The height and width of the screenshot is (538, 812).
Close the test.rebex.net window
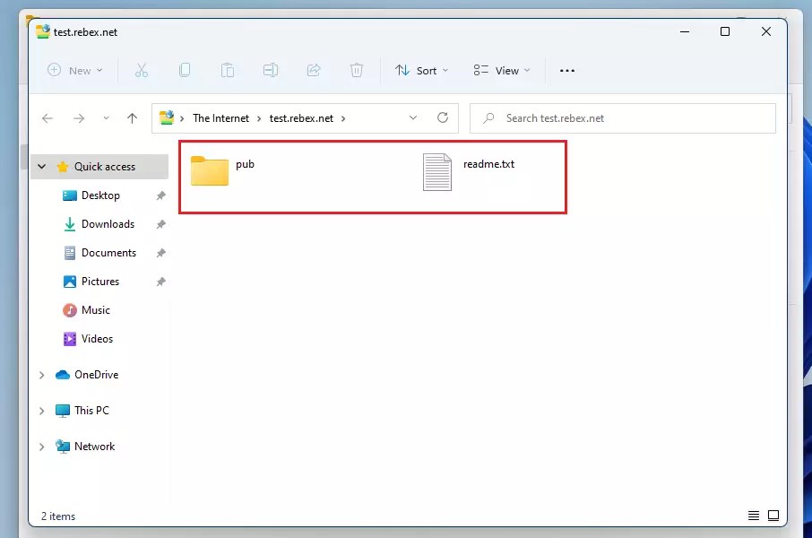[766, 31]
